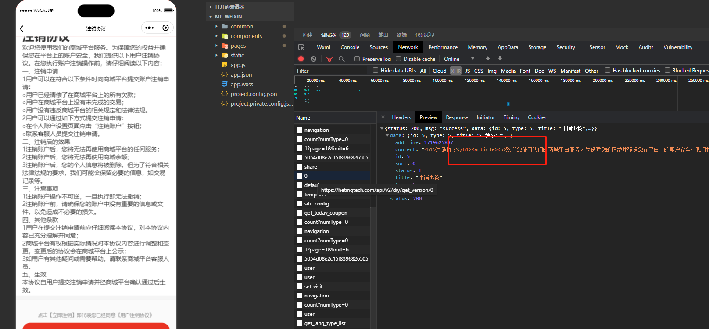
Task: Expand the pages folder arrow
Action: point(216,46)
